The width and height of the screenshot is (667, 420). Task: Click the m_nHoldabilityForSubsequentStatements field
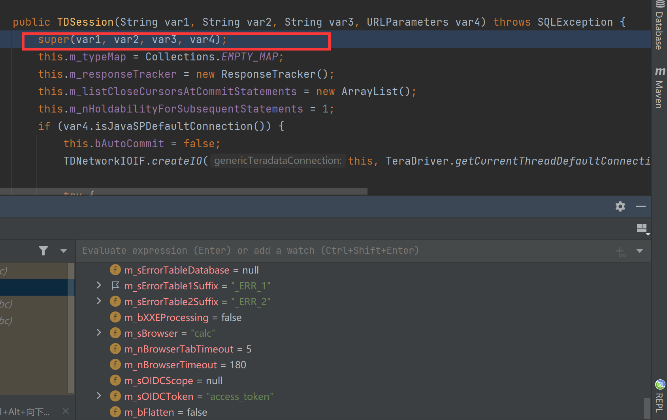[x=187, y=109]
